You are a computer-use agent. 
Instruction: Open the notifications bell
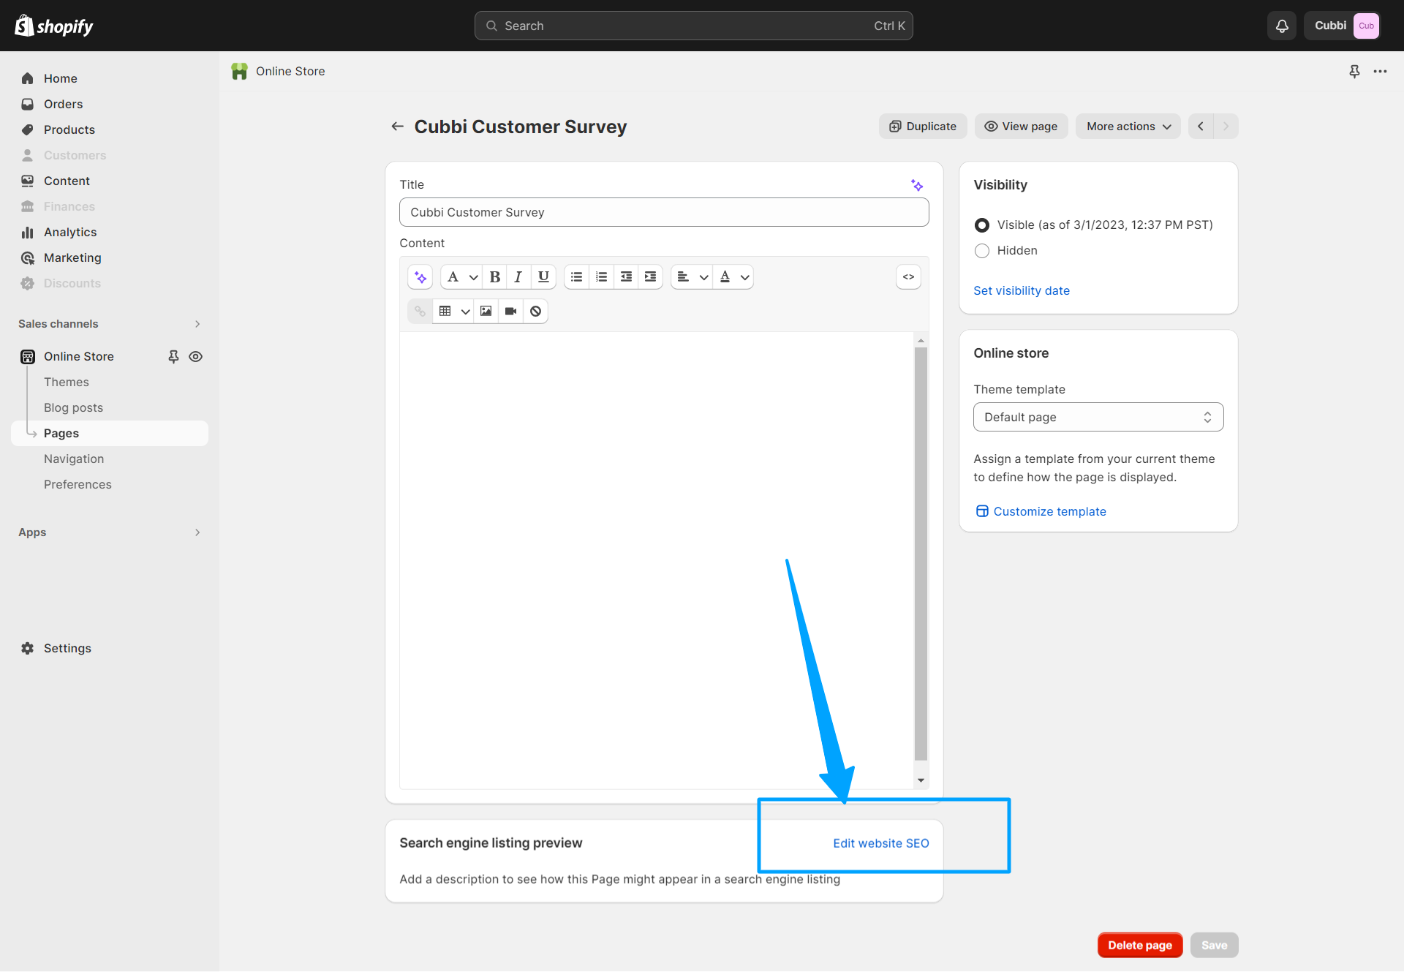tap(1282, 26)
